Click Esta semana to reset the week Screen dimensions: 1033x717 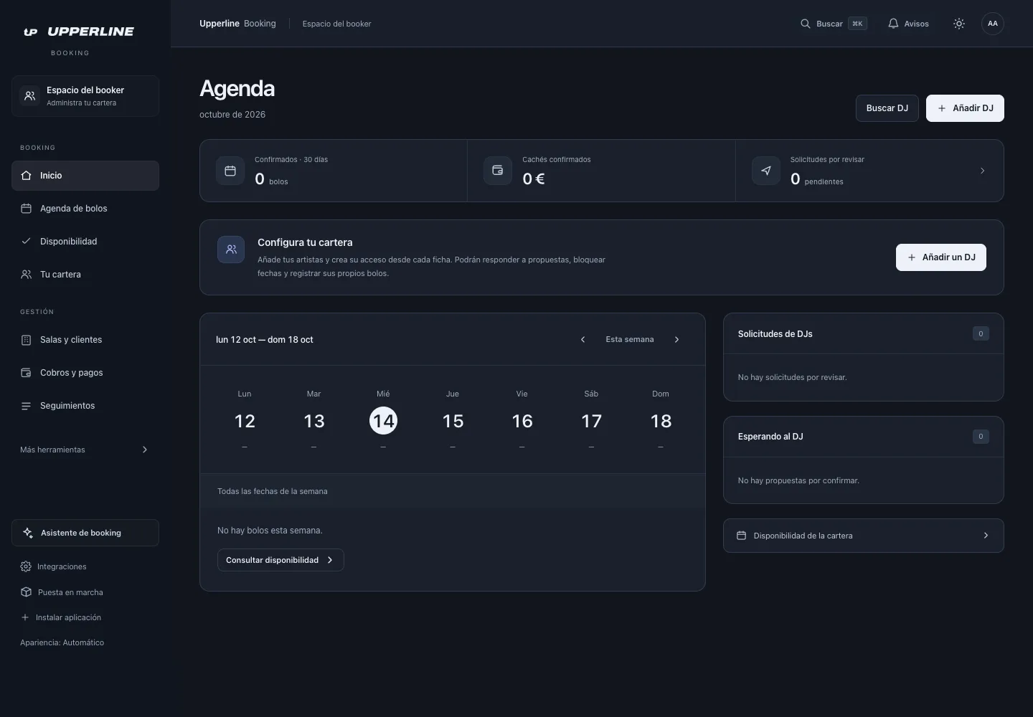click(x=630, y=340)
